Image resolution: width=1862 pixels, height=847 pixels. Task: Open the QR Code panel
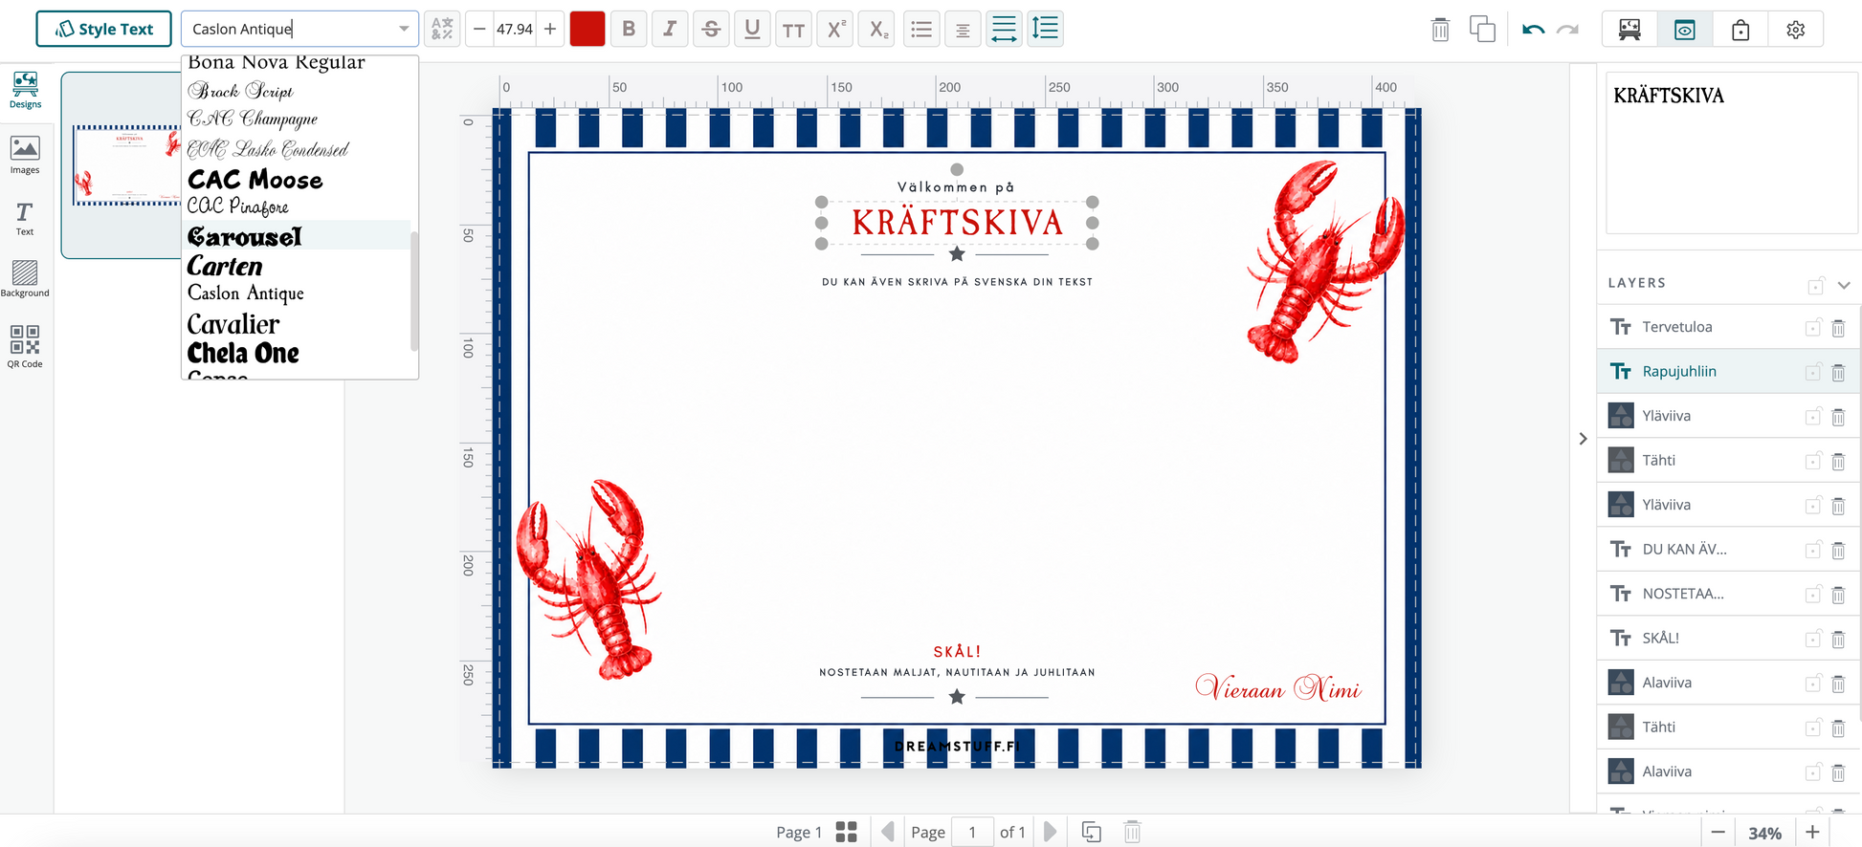pos(25,346)
